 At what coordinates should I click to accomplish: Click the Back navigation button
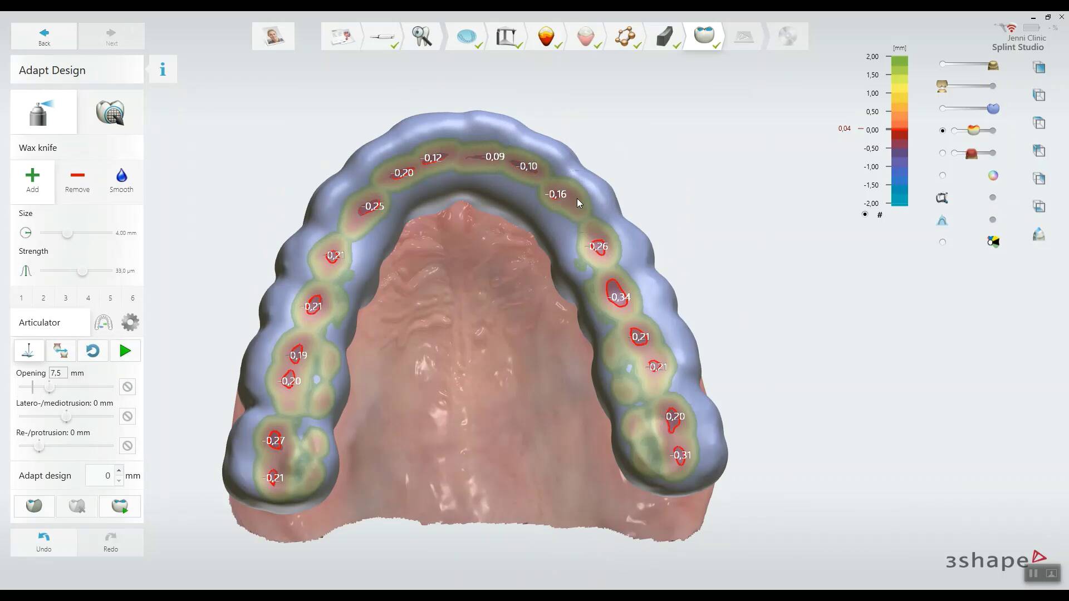(44, 37)
